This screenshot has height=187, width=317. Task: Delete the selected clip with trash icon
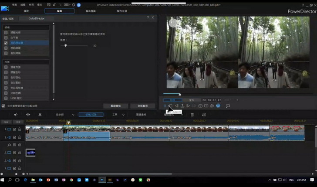click(x=192, y=115)
